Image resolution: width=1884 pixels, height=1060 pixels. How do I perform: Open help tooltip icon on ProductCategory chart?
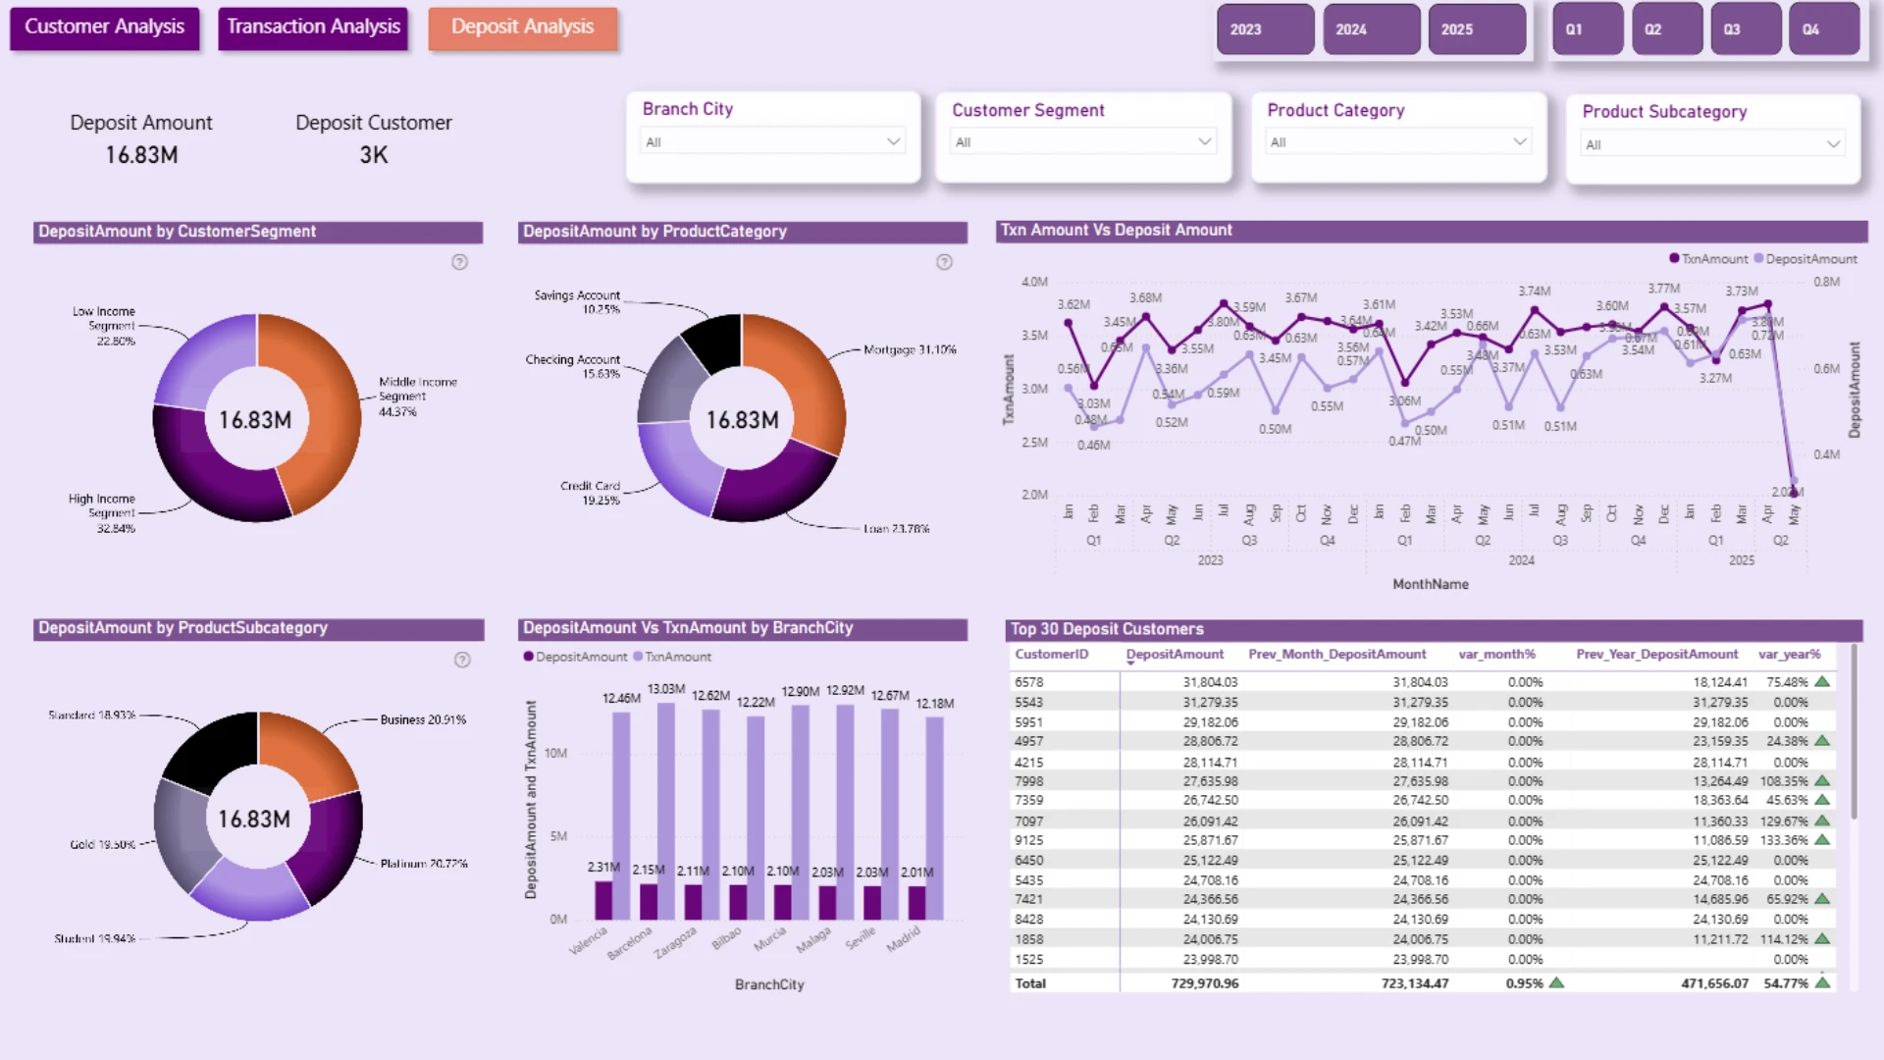(x=944, y=262)
